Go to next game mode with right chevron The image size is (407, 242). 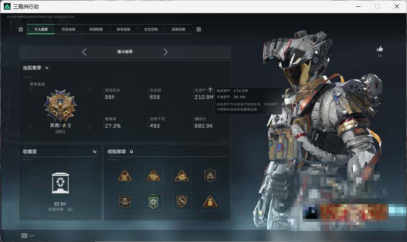165,52
